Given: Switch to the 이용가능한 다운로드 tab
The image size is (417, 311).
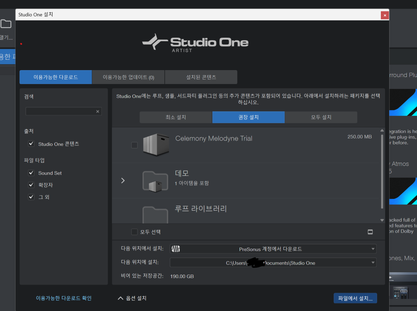Looking at the screenshot, I should pos(56,77).
